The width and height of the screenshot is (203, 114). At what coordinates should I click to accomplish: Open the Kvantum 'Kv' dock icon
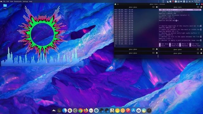pyautogui.click(x=91, y=111)
